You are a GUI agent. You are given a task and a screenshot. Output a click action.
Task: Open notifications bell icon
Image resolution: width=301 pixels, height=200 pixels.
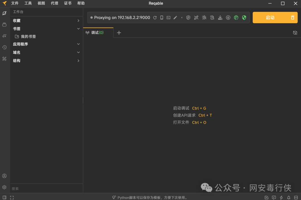(x=288, y=197)
